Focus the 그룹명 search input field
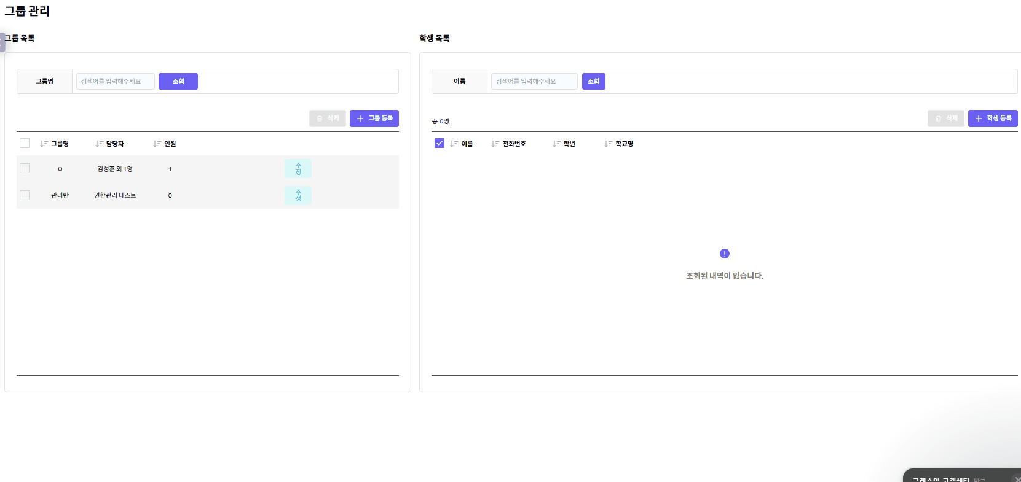The width and height of the screenshot is (1021, 482). [x=115, y=81]
